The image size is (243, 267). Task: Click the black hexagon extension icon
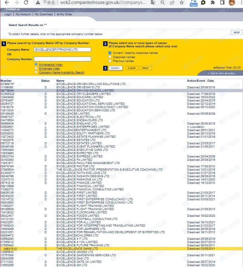203,2
